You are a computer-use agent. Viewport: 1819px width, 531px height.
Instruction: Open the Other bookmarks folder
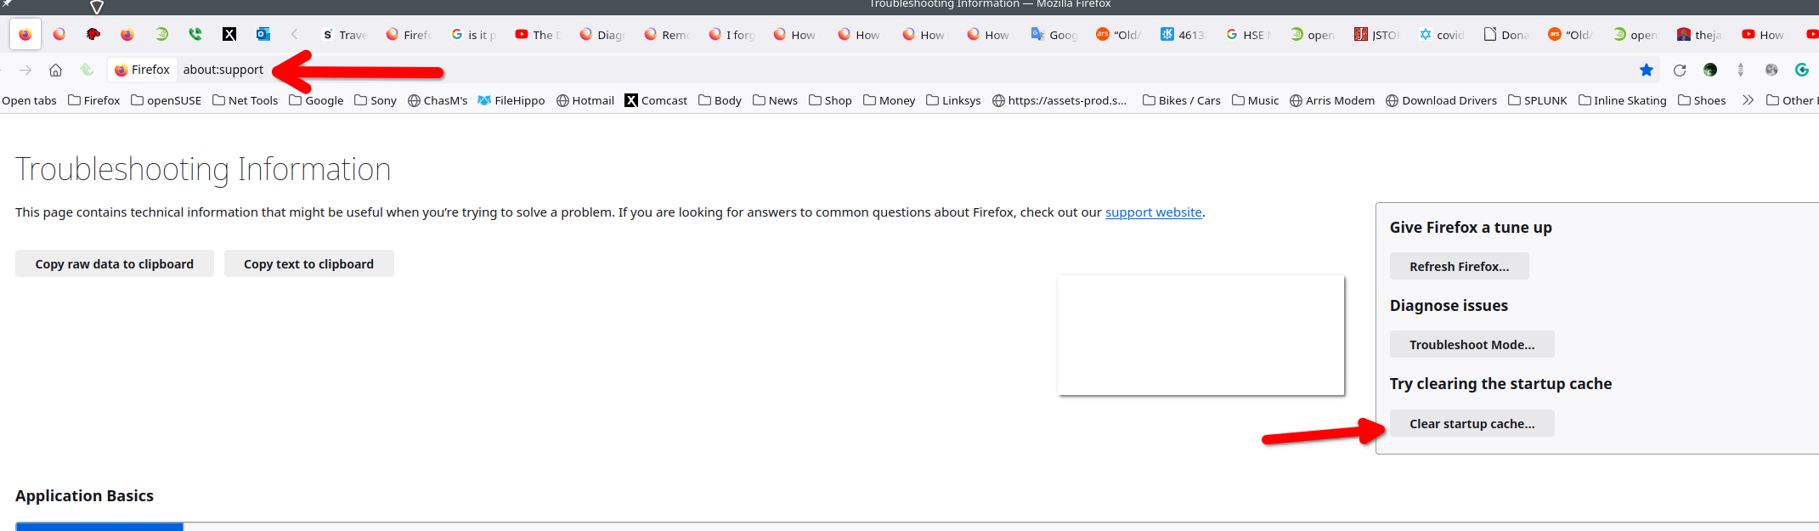click(x=1792, y=100)
